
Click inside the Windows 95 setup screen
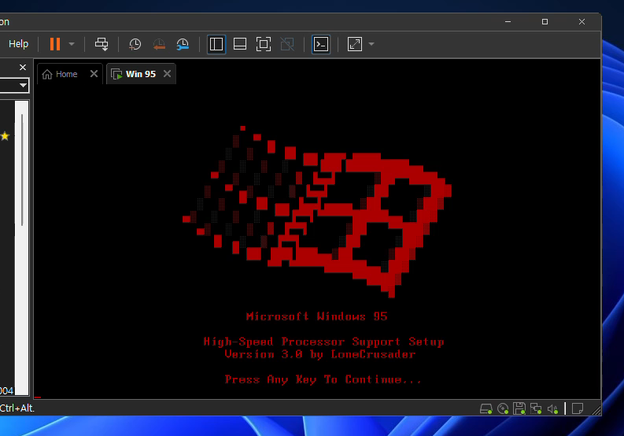click(317, 241)
